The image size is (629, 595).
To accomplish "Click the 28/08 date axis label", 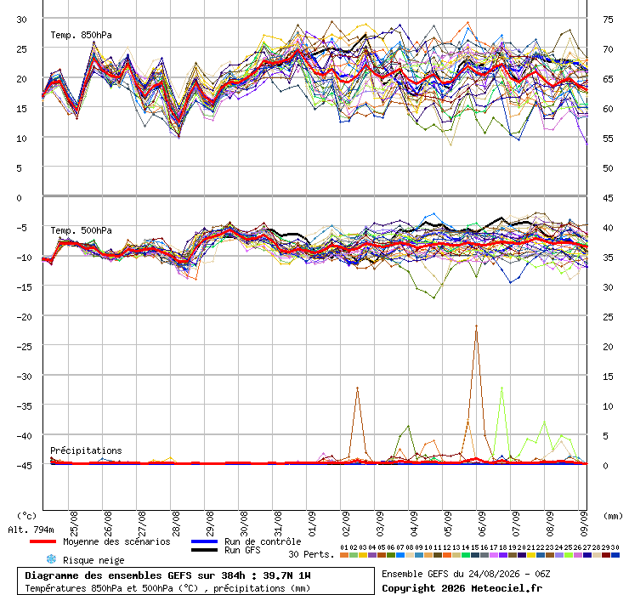I will (x=176, y=524).
